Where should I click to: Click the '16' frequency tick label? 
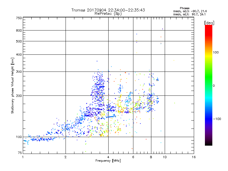click(194, 157)
